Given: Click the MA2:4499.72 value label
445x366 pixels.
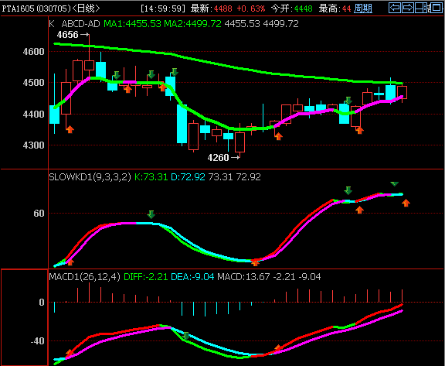Looking at the screenshot, I should (x=192, y=24).
